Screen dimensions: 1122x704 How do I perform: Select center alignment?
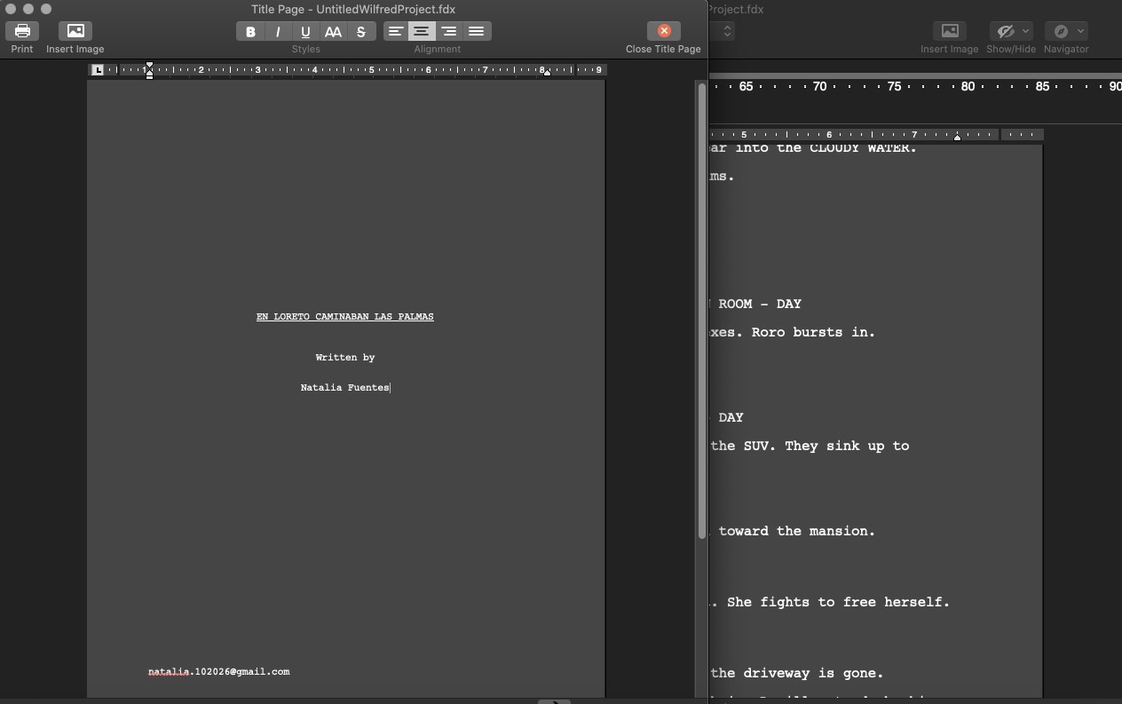422,31
